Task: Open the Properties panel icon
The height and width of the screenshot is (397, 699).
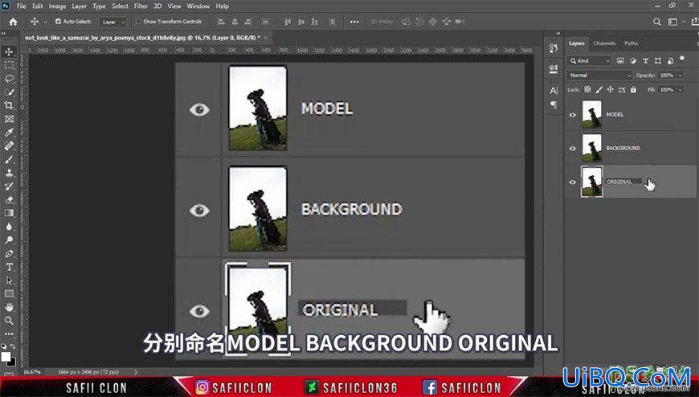Action: (554, 69)
